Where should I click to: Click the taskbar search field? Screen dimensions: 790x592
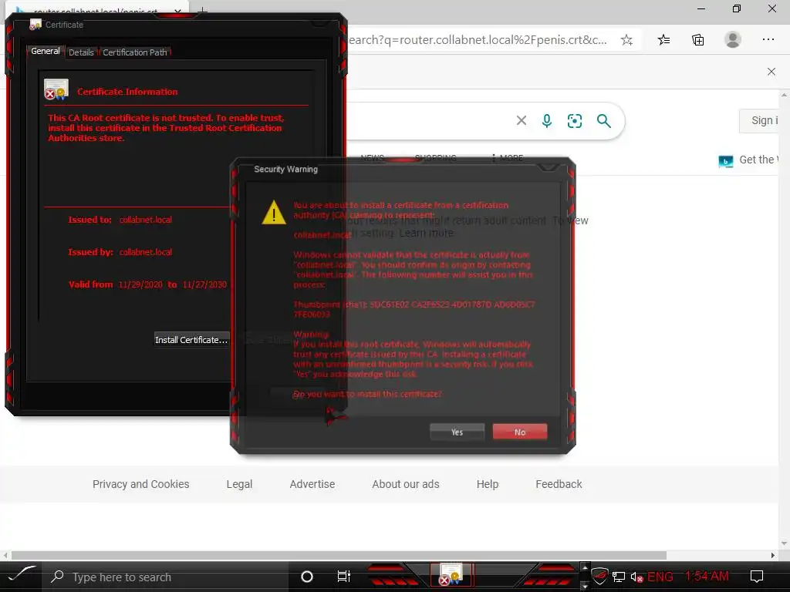pyautogui.click(x=167, y=577)
